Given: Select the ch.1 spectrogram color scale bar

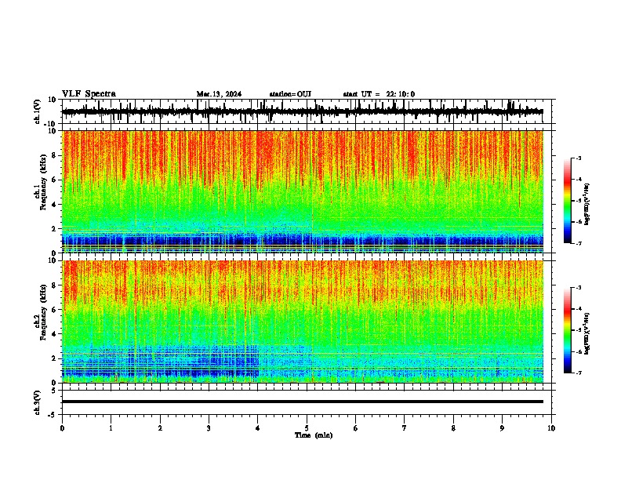Looking at the screenshot, I should [x=568, y=201].
